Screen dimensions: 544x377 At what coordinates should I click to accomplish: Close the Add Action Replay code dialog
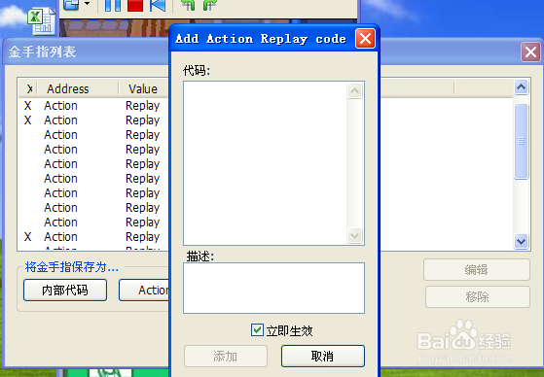pyautogui.click(x=365, y=39)
